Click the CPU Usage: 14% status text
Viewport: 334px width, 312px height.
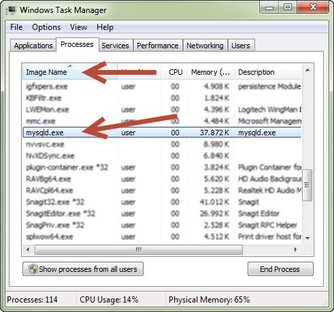coord(109,300)
